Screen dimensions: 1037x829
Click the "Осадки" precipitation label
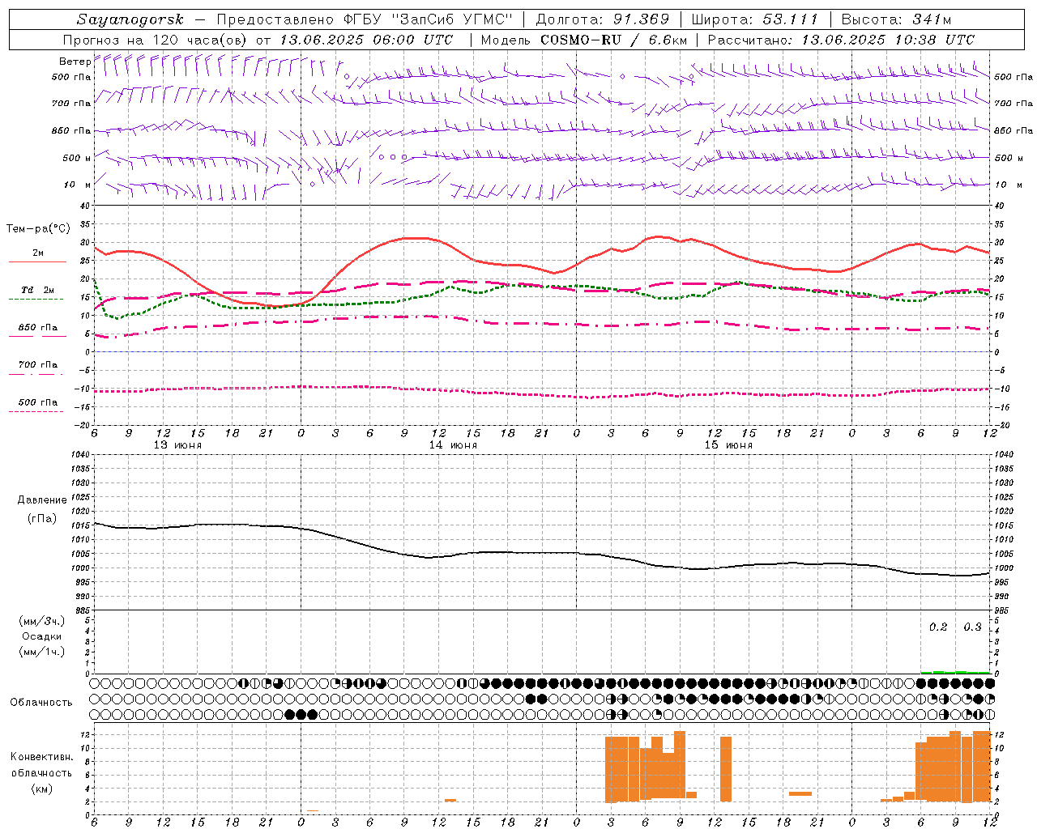point(42,636)
